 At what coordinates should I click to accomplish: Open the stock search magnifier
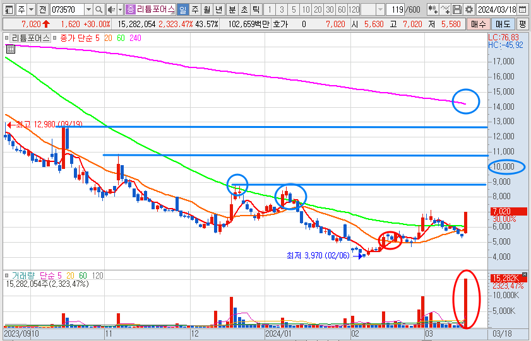(x=98, y=9)
